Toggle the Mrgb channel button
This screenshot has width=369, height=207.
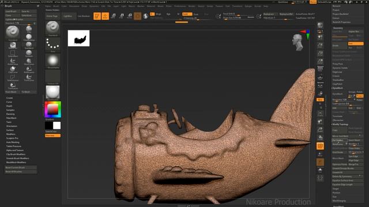click(159, 14)
